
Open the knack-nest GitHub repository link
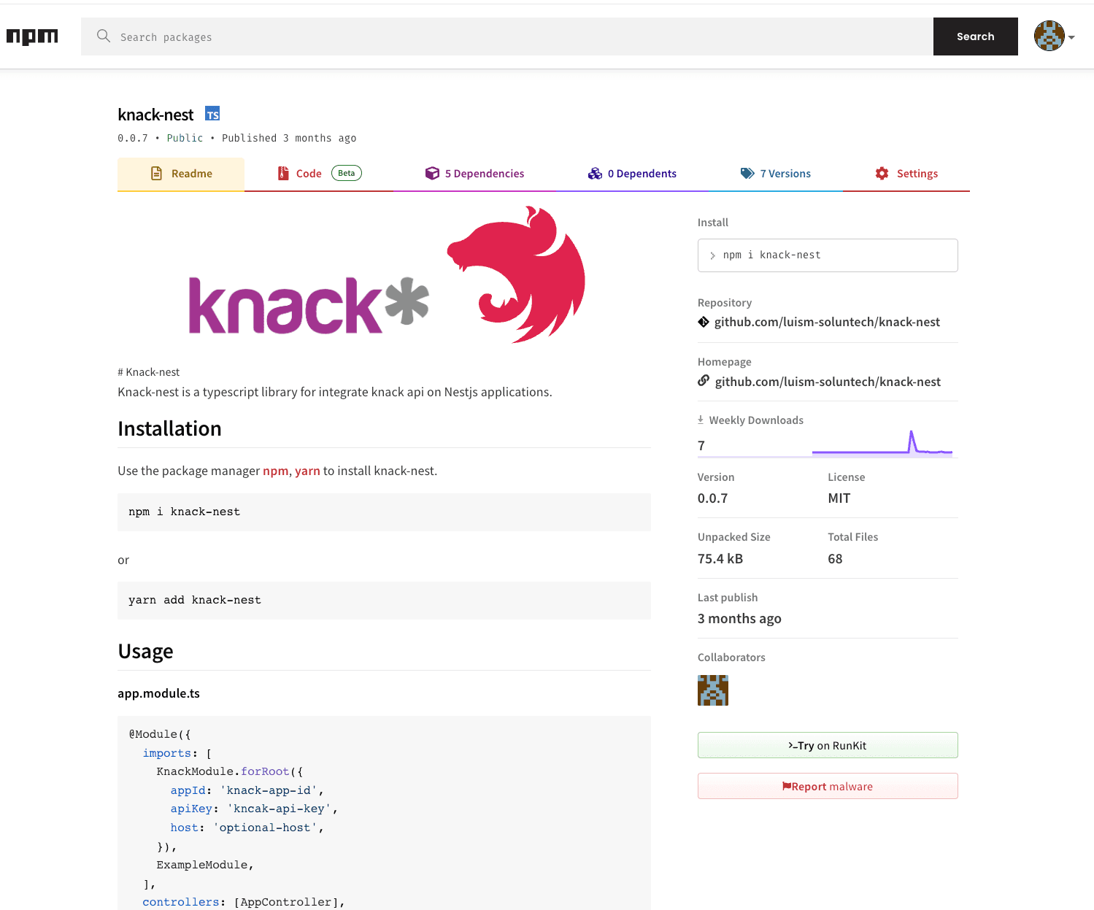[827, 321]
